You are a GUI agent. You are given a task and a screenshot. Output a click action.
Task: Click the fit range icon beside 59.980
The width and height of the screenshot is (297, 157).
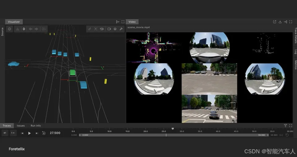(x=281, y=135)
